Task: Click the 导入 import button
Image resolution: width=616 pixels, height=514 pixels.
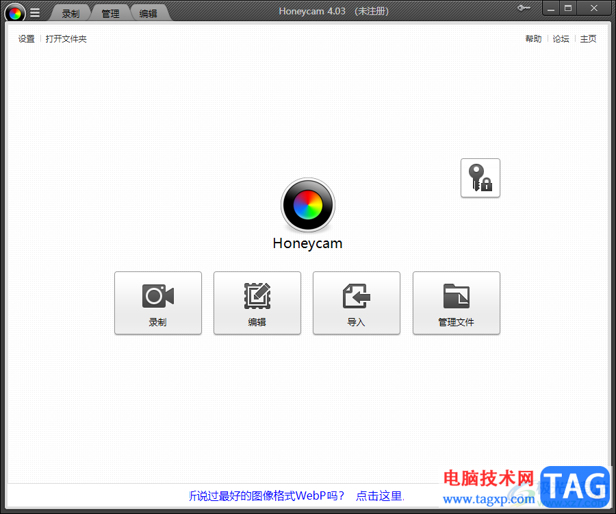Action: pos(357,303)
